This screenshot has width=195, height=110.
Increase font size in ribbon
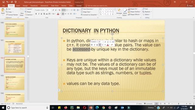coord(53,10)
